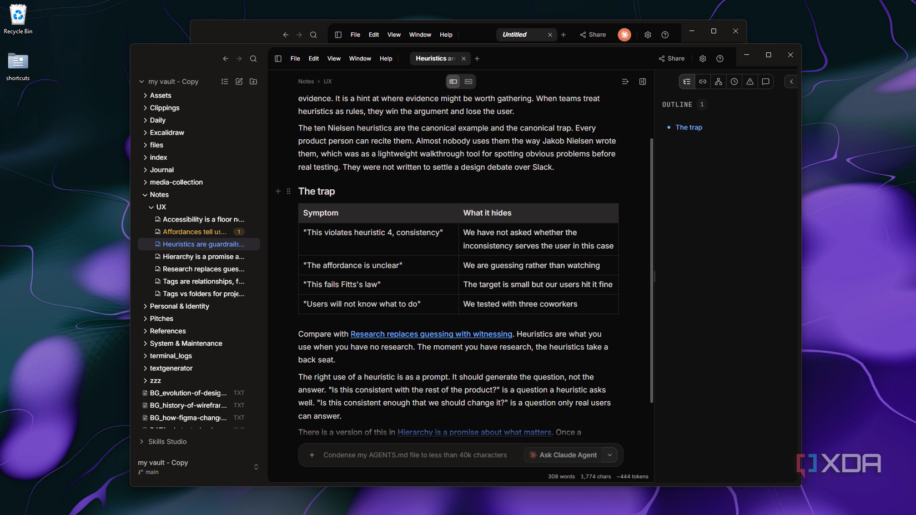Open the Recycle Bin desktop icon
Image resolution: width=916 pixels, height=515 pixels.
18,19
